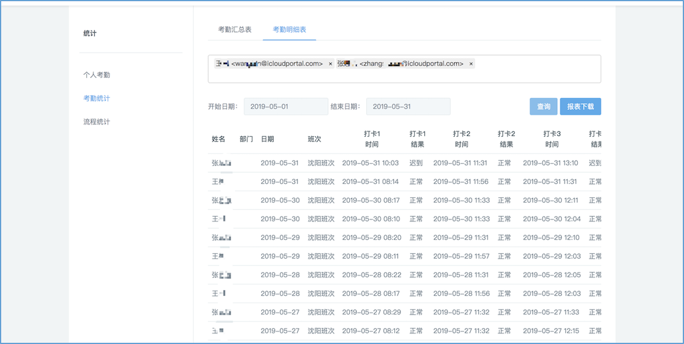Click 沈阳班次 in the 10:03 punch row

[x=321, y=163]
